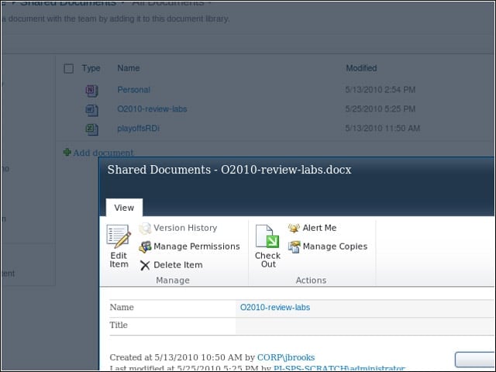Click the button at dialog bottom right
This screenshot has height=372, width=496.
(x=475, y=360)
